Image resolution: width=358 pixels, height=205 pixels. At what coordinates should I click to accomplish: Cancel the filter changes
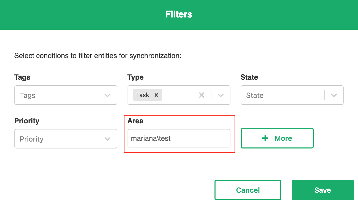248,190
